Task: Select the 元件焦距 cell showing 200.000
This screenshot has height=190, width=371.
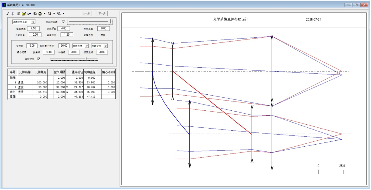Action: coord(40,82)
